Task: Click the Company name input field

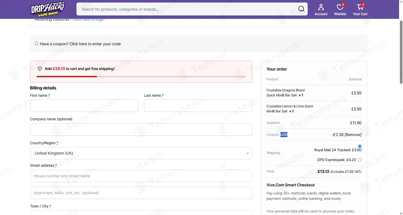Action: pos(141,130)
